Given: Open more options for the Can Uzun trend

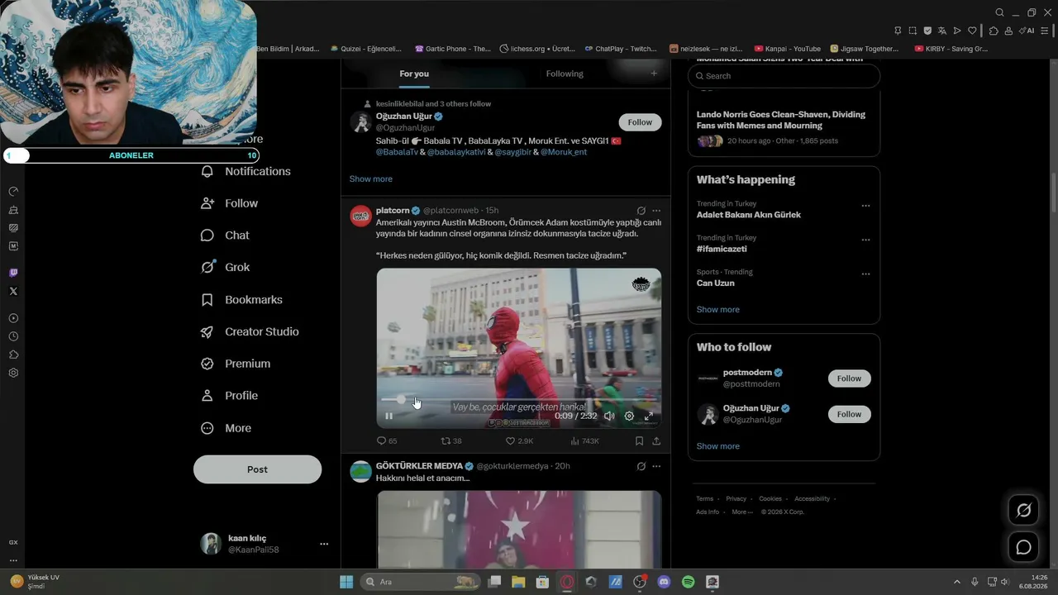Looking at the screenshot, I should [x=865, y=274].
